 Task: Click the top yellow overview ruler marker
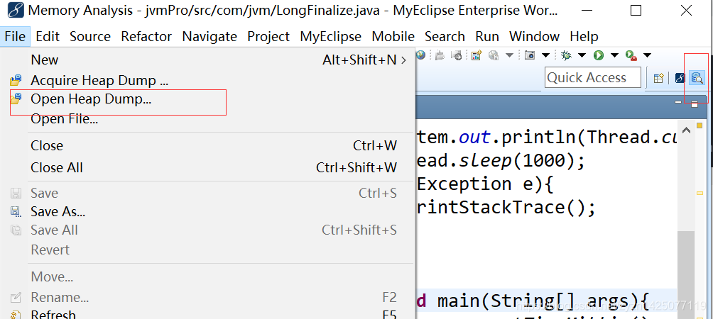[x=700, y=125]
